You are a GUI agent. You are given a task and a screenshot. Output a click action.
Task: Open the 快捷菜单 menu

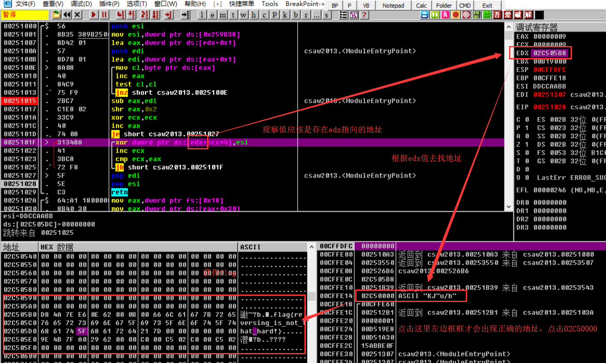coord(242,4)
